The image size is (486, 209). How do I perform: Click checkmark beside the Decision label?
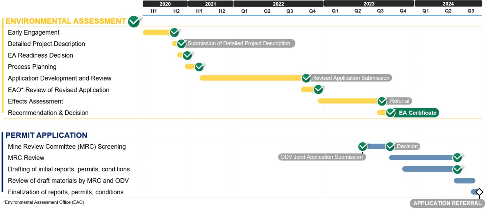coord(390,147)
